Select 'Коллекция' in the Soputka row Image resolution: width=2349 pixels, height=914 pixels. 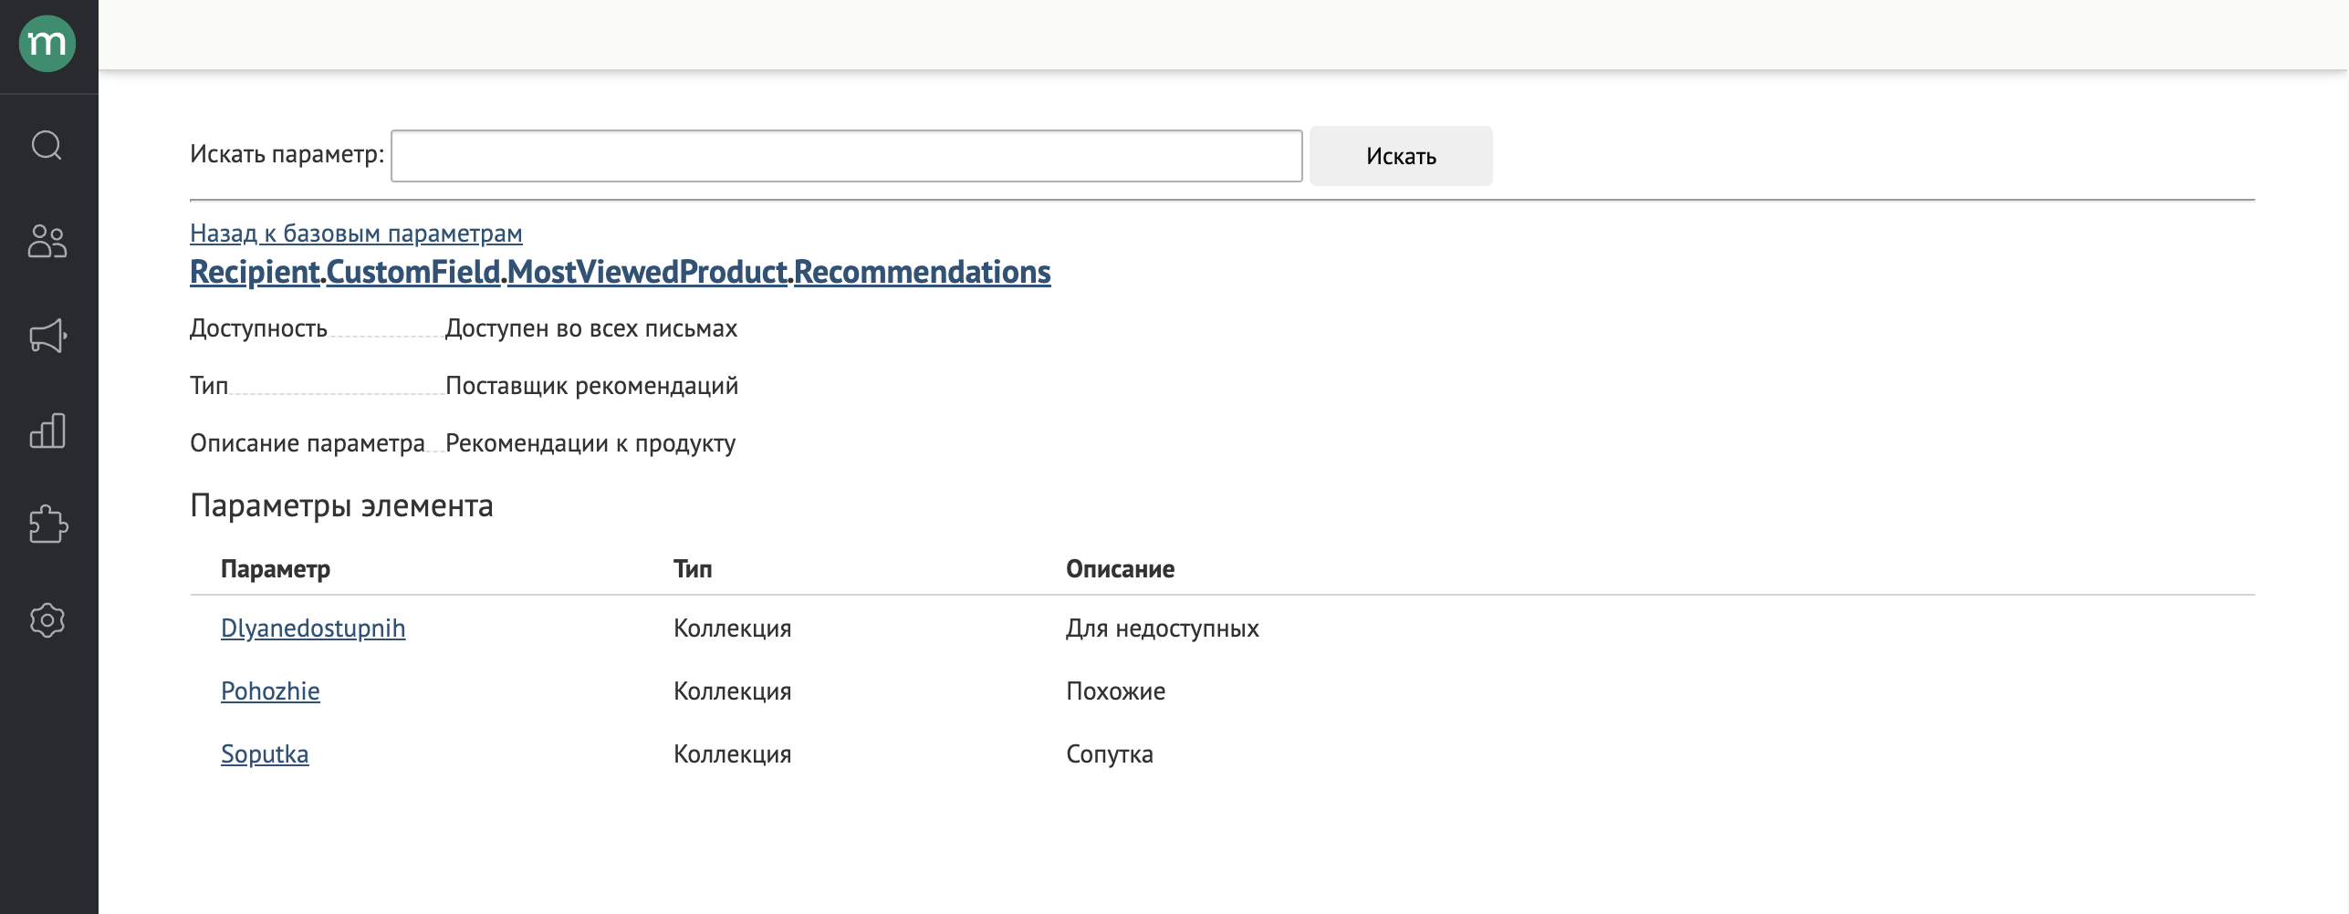(x=732, y=754)
